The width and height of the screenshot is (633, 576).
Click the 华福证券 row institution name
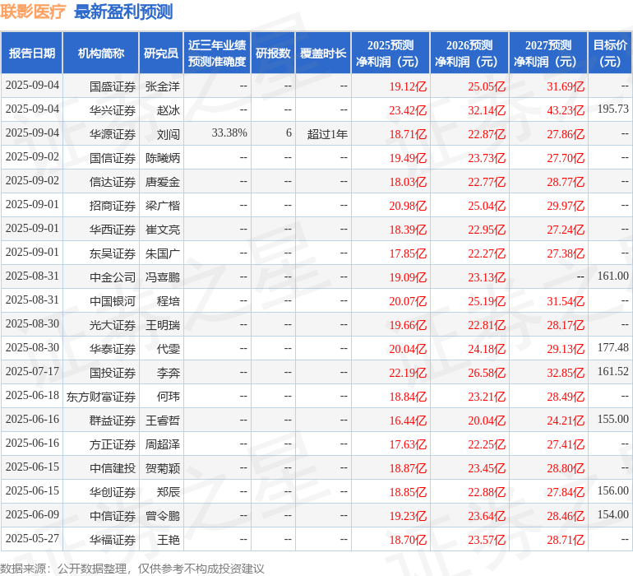(112, 540)
